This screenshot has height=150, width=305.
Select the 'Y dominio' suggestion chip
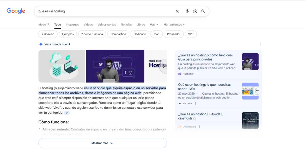point(48,34)
